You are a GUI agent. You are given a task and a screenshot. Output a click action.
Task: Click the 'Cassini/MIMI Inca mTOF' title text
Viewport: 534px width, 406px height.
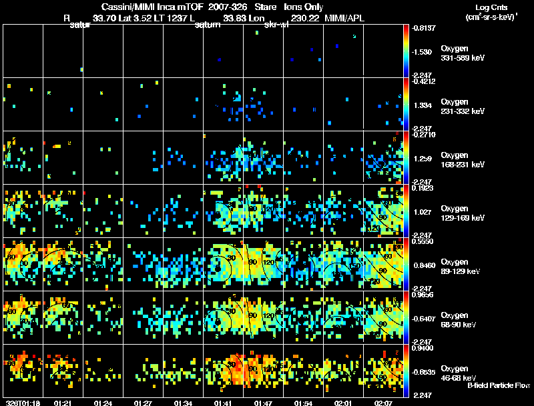152,7
